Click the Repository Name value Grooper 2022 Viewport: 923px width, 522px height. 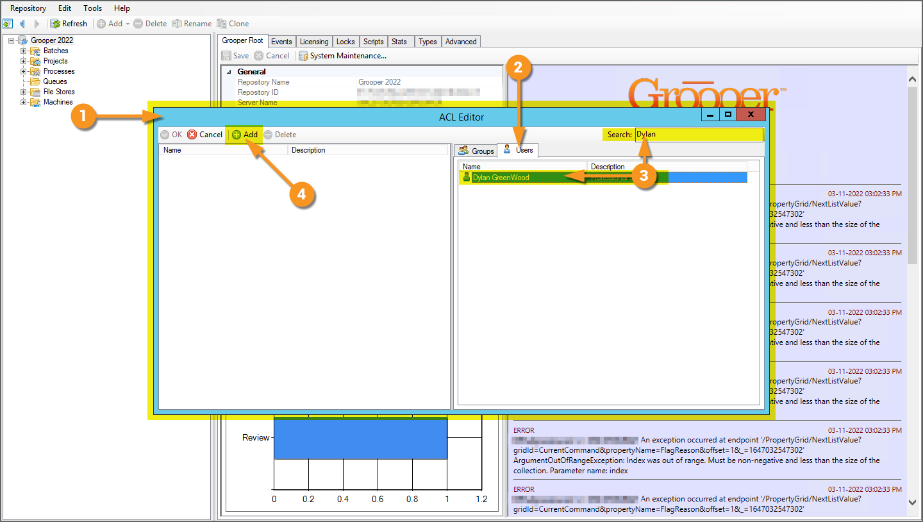(x=379, y=82)
